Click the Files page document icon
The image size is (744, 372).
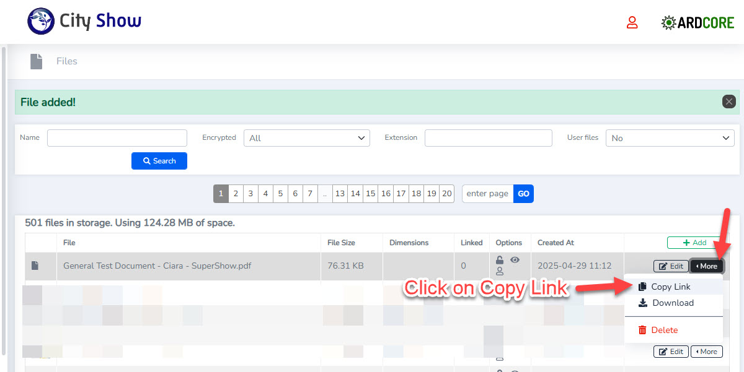37,61
